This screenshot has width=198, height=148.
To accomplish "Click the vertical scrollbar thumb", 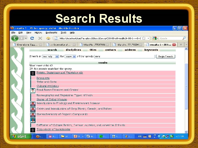I will pyautogui.click(x=186, y=86).
